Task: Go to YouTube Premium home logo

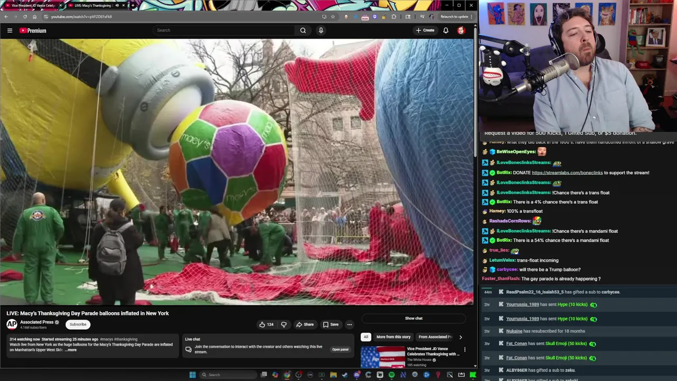Action: click(33, 31)
